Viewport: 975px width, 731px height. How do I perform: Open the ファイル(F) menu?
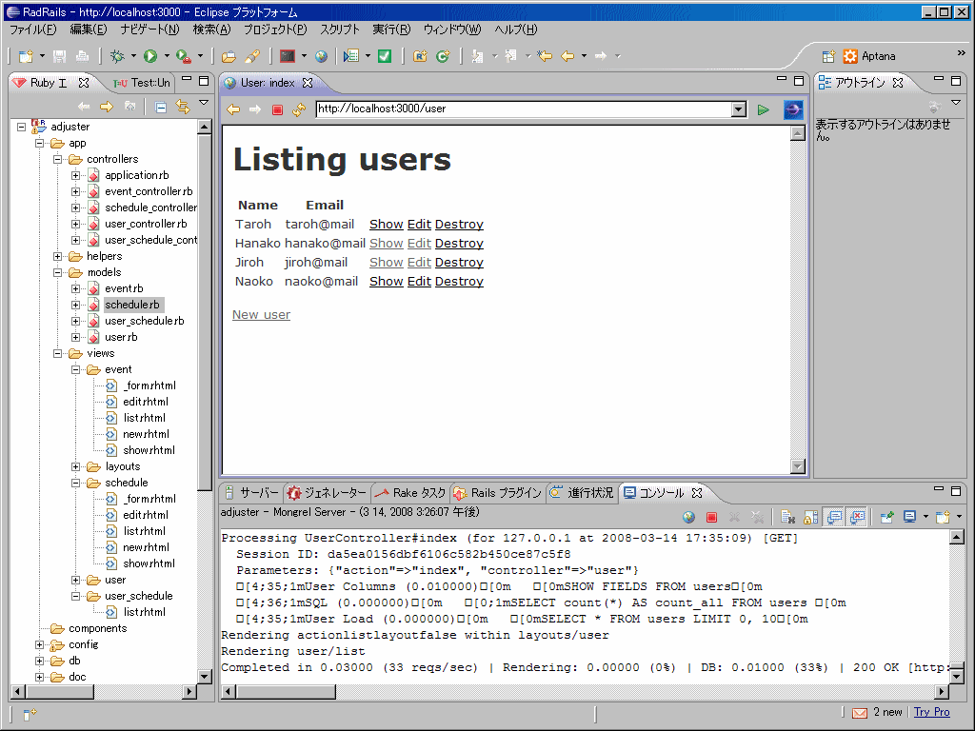coord(33,30)
